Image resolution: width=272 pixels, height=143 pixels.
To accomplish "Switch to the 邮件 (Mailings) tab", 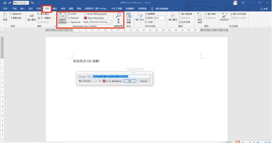I will [x=55, y=9].
